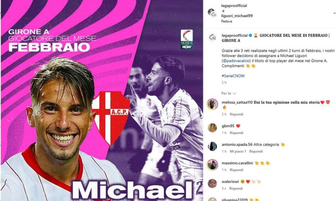Expand the 'Per te' comments sorting dropdown
The height and width of the screenshot is (201, 336).
[x=228, y=93]
